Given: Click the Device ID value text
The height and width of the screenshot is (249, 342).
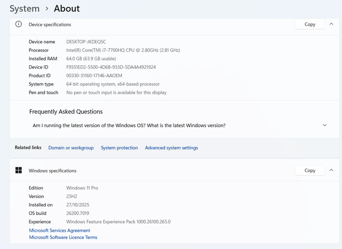Looking at the screenshot, I should click(x=111, y=67).
